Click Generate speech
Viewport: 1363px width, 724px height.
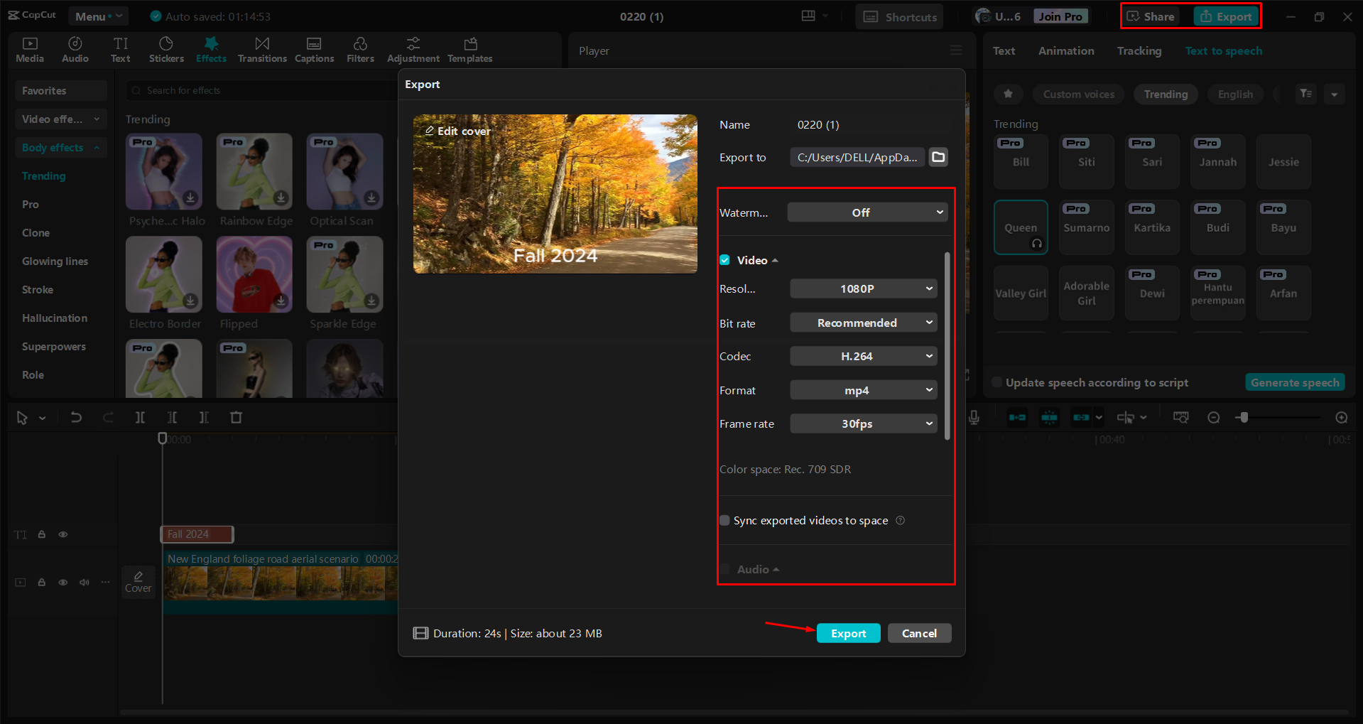[x=1294, y=382]
